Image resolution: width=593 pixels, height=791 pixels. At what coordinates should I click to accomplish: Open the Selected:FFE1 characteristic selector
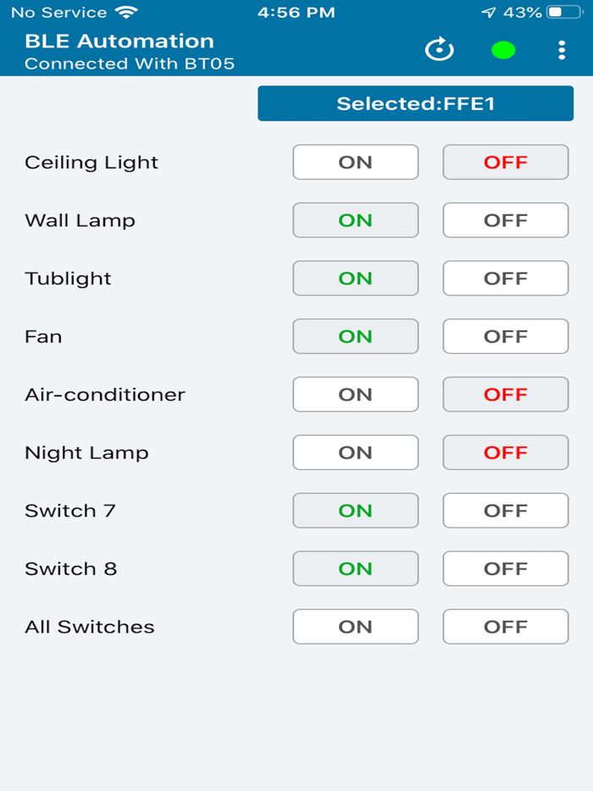click(x=415, y=103)
